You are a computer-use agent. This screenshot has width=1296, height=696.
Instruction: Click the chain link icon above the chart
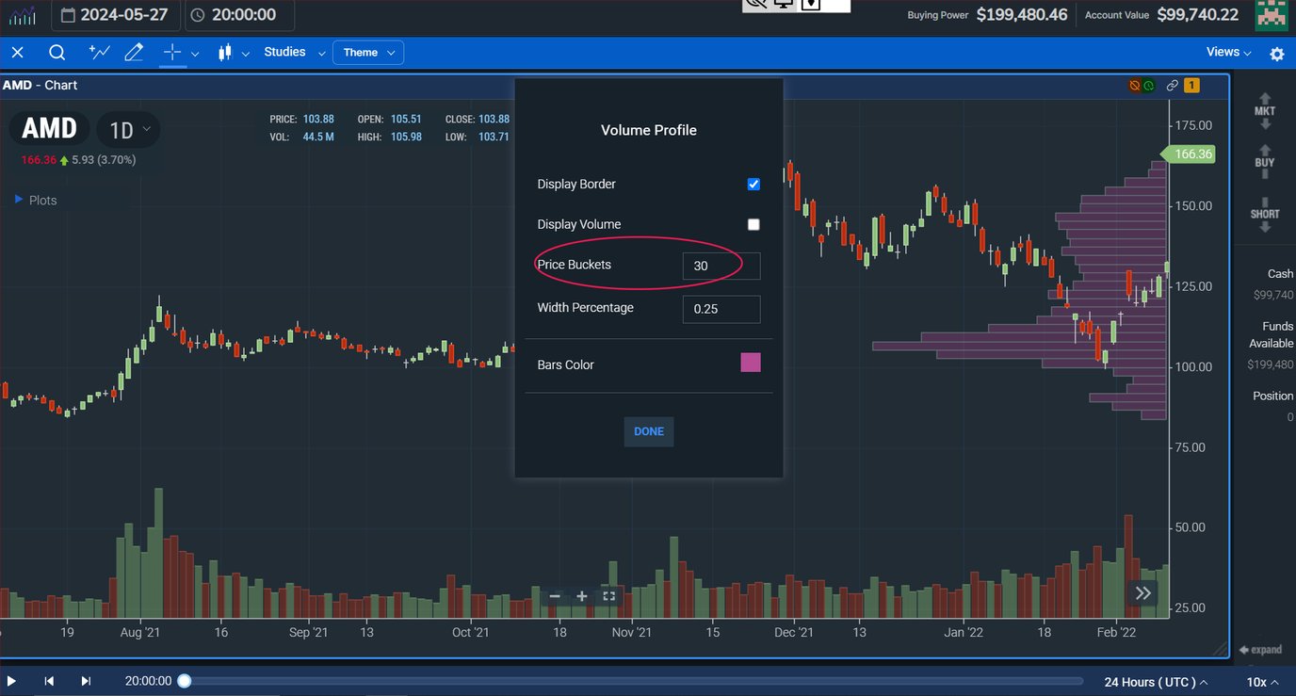point(1171,85)
